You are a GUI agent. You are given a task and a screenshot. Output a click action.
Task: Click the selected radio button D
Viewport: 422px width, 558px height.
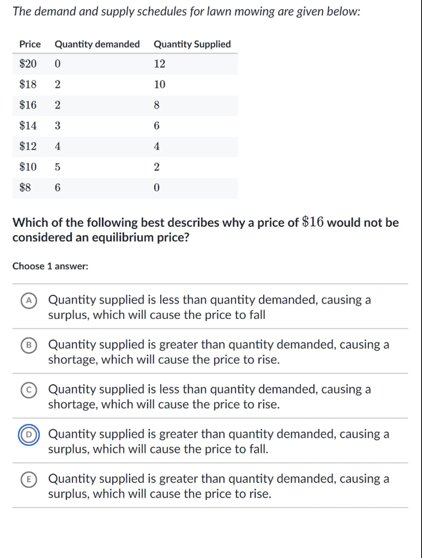pos(29,435)
